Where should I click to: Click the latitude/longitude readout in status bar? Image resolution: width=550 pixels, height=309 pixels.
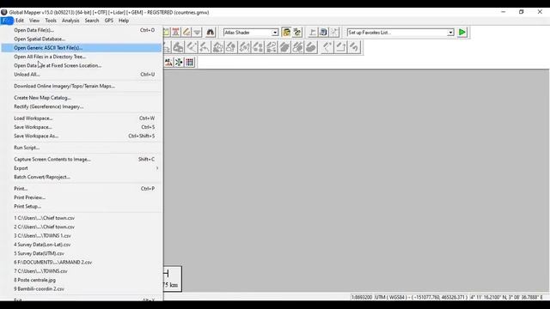[506, 297]
